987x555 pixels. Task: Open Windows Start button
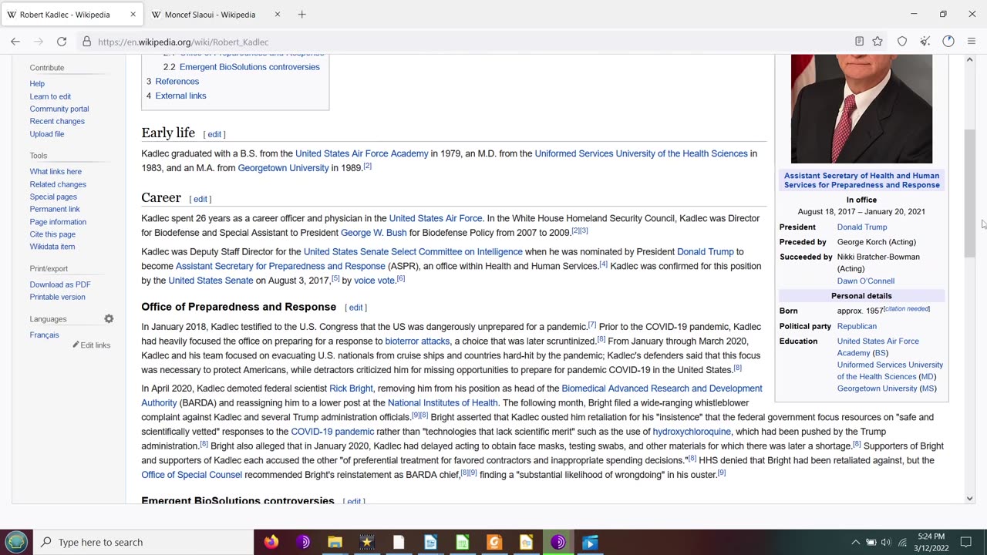point(16,542)
